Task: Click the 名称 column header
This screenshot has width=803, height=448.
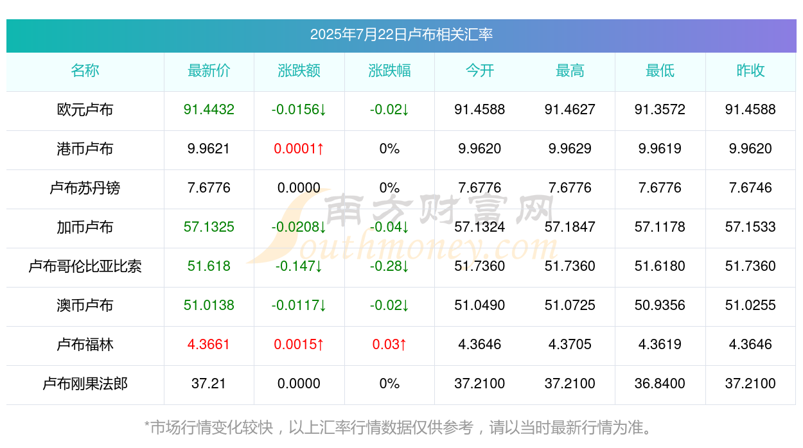Action: point(85,71)
